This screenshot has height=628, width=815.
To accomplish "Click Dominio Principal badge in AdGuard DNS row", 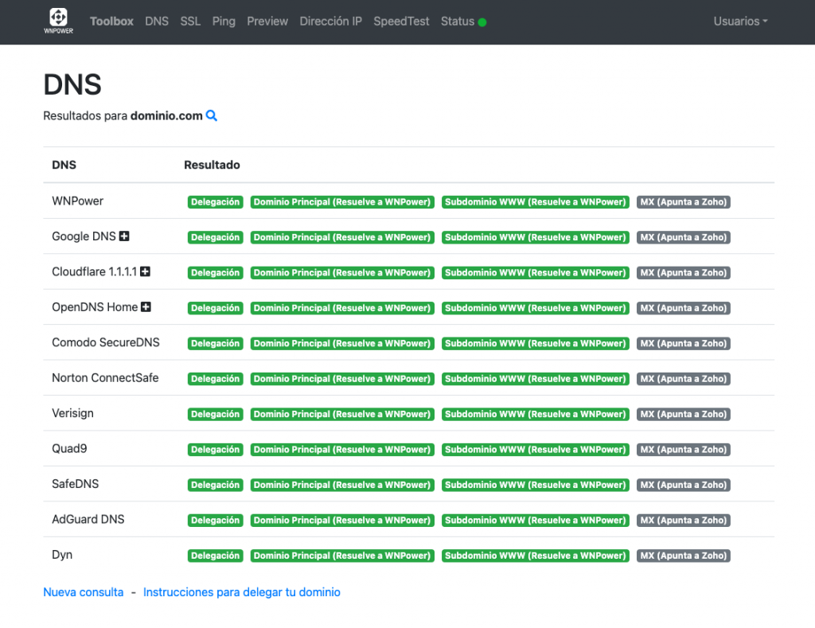I will [x=342, y=520].
